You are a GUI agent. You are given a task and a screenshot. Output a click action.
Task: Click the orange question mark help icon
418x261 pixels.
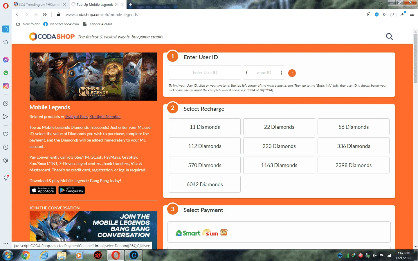click(292, 73)
